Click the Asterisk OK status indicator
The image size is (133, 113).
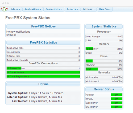(x=117, y=95)
